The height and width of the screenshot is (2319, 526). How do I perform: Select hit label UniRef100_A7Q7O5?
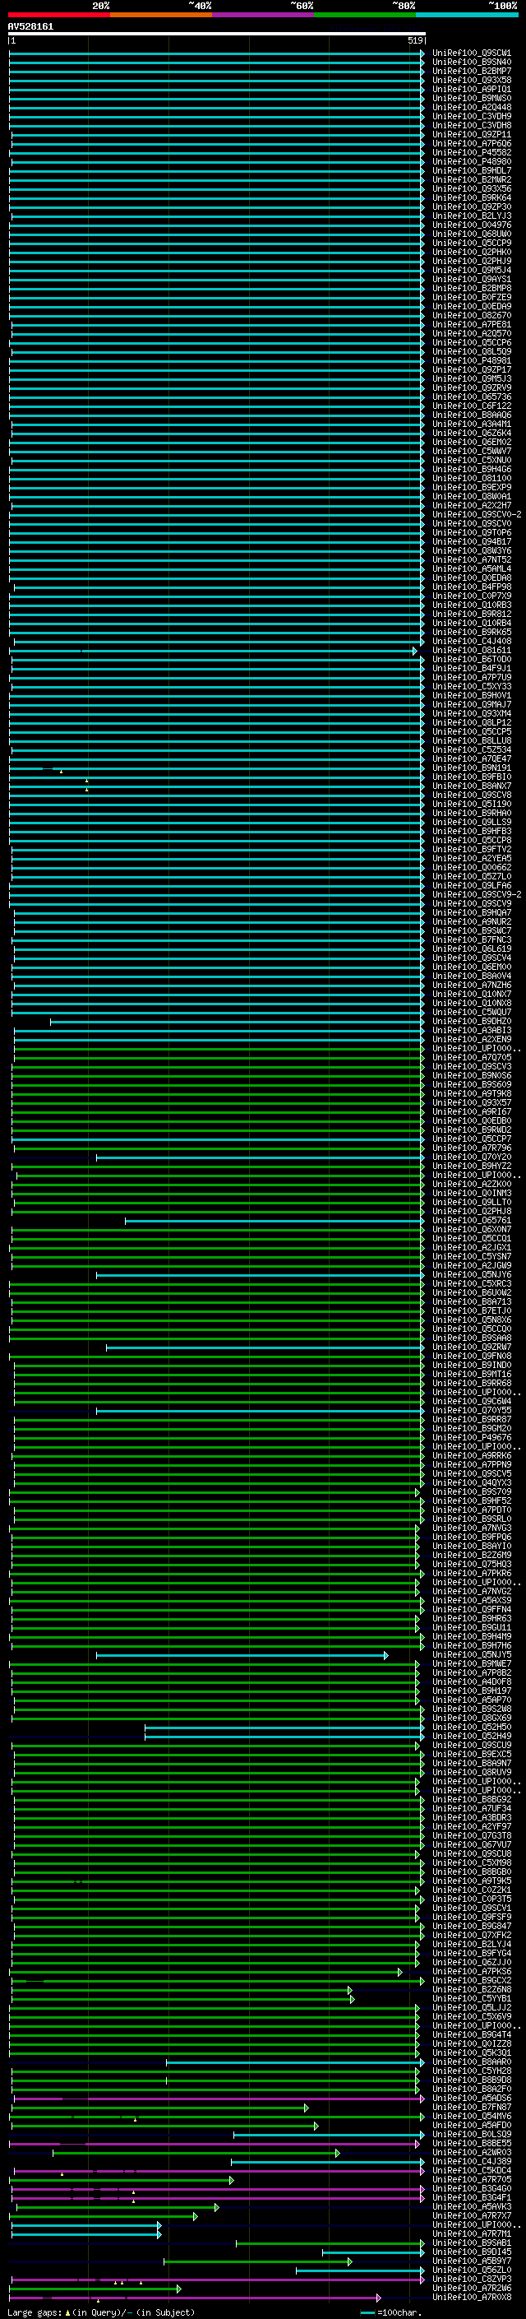tap(471, 1057)
